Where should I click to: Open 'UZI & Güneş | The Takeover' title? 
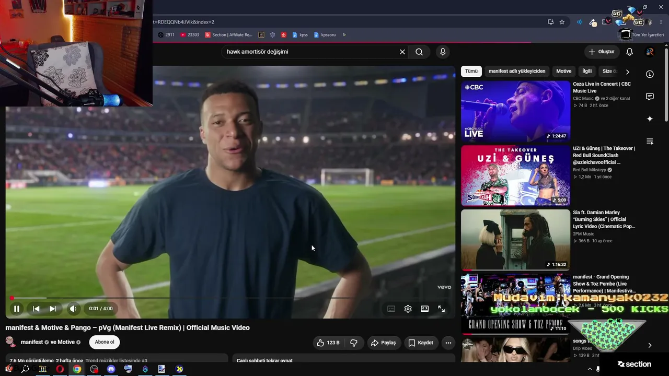604,155
